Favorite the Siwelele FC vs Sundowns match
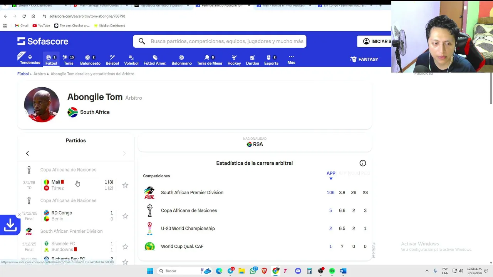Screen dimensions: 493x277 coord(125,247)
